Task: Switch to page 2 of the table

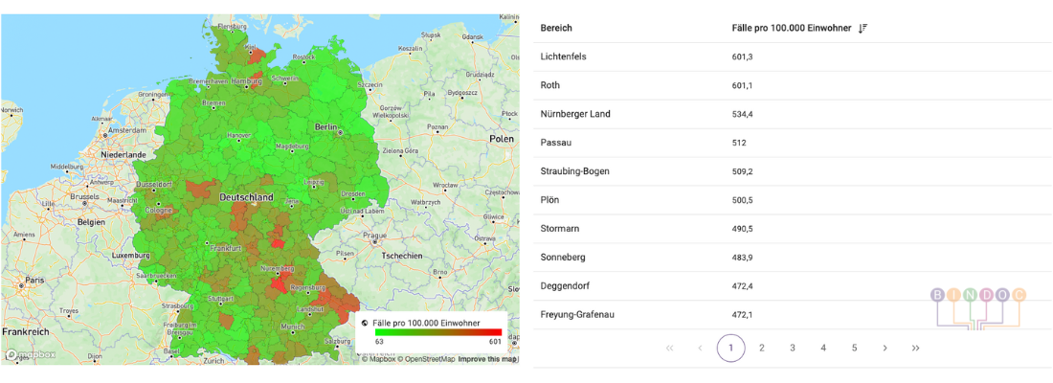Action: pos(762,348)
